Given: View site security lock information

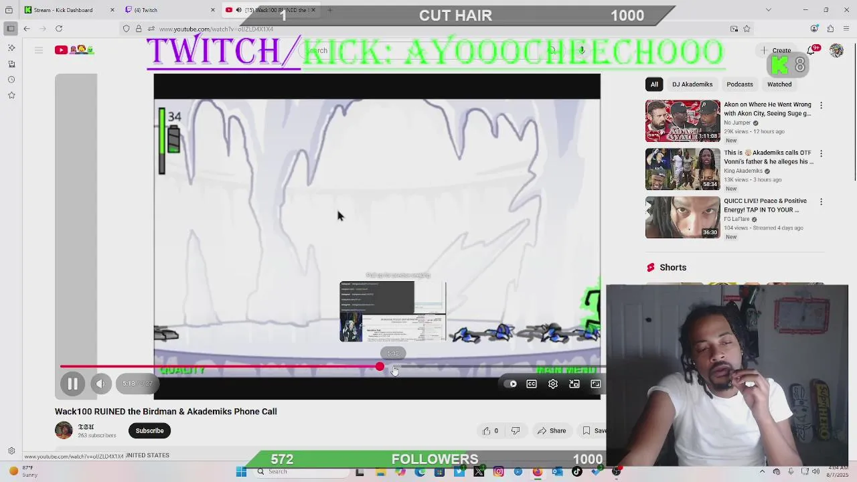Looking at the screenshot, I should (x=139, y=29).
